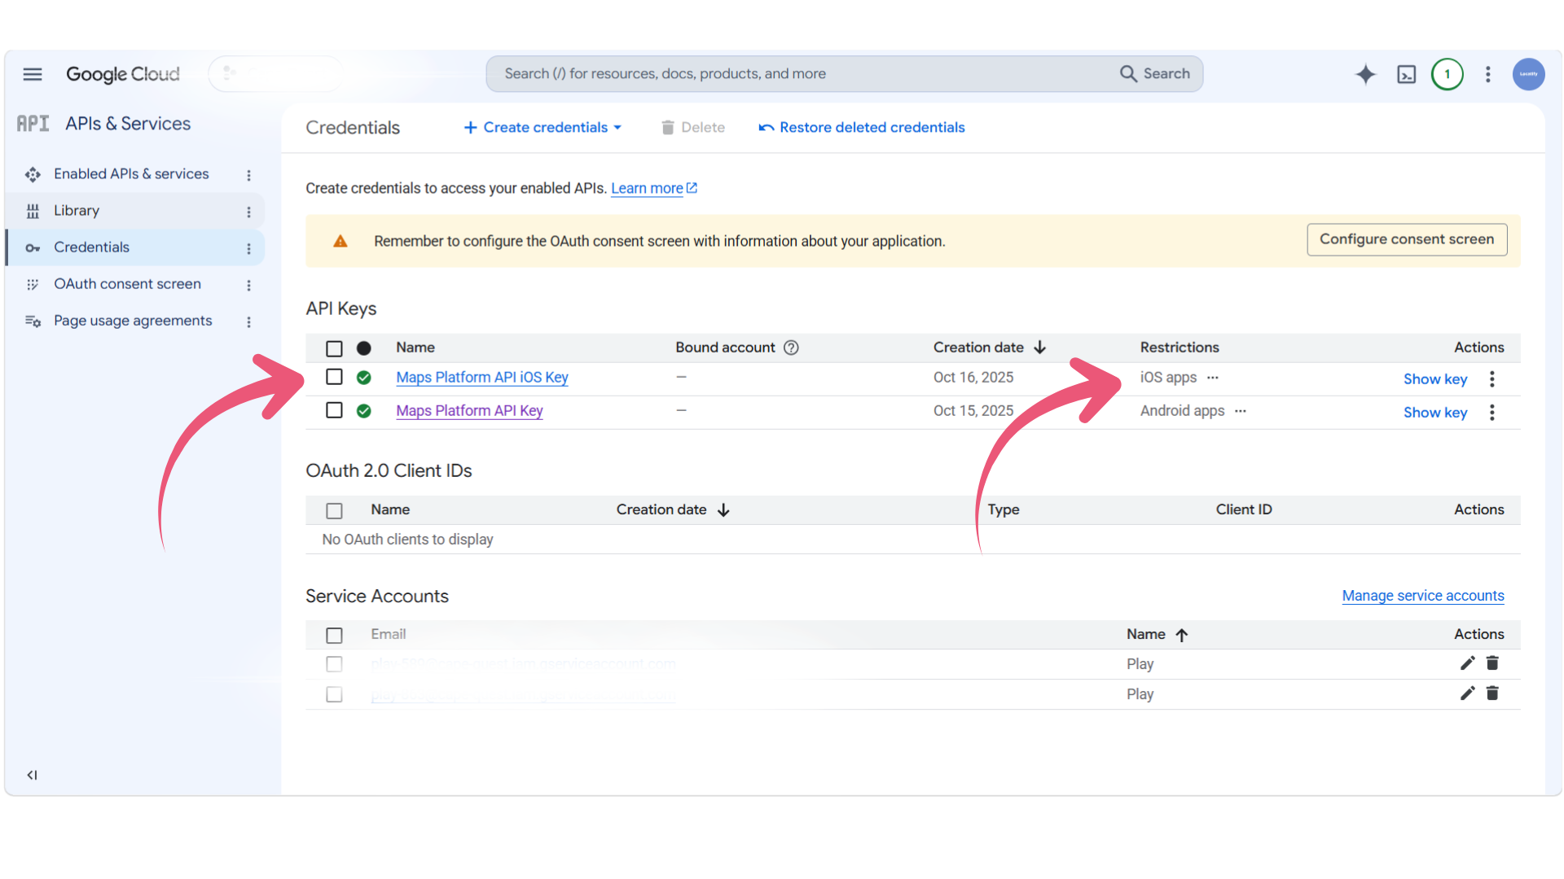Viewport: 1564px width, 879px height.
Task: Delete the first Play service account
Action: pos(1492,663)
